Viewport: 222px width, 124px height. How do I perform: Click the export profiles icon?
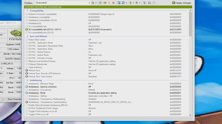(130, 3)
